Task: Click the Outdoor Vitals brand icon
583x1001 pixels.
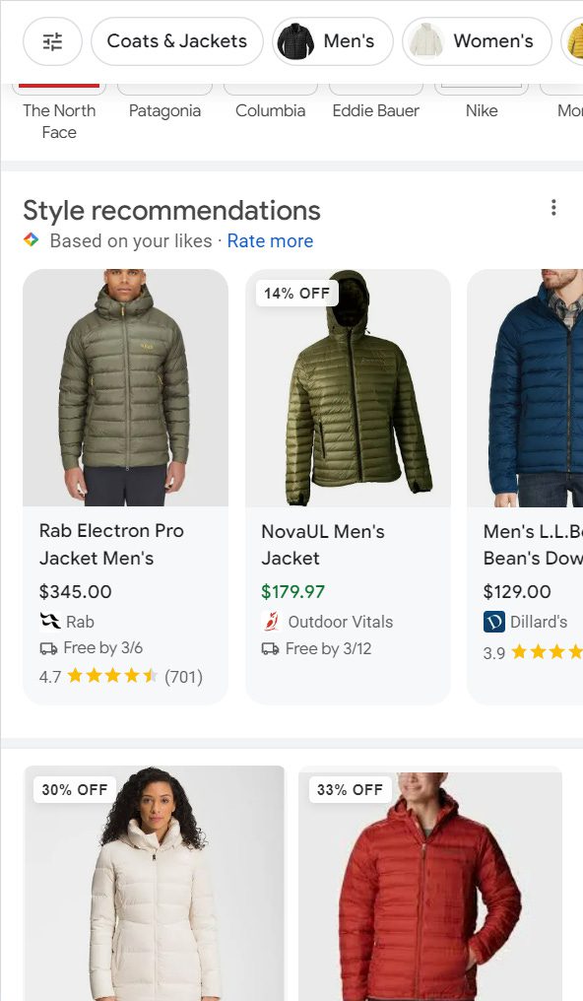Action: click(270, 622)
